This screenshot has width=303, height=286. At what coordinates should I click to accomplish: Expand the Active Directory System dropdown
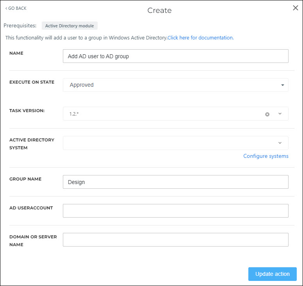coord(175,143)
